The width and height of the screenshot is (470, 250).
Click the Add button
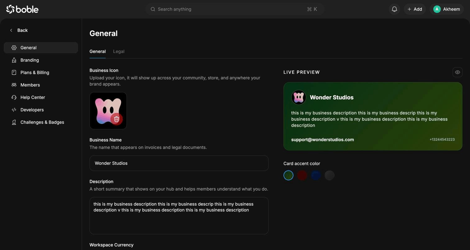[415, 9]
